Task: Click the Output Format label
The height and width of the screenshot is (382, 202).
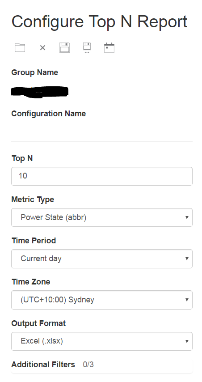Action: (x=38, y=323)
